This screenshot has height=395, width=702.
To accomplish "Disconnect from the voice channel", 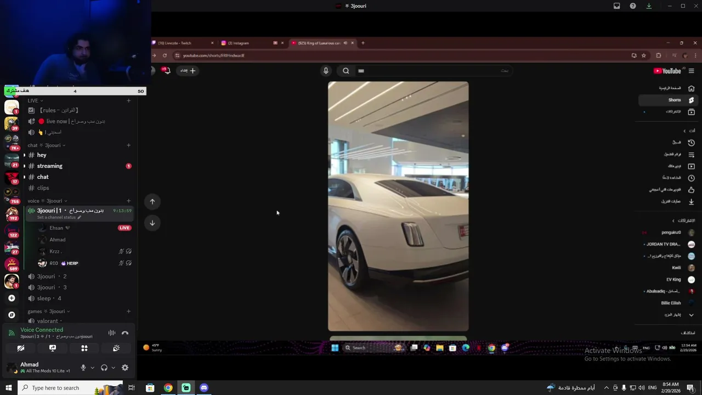I will point(125,333).
